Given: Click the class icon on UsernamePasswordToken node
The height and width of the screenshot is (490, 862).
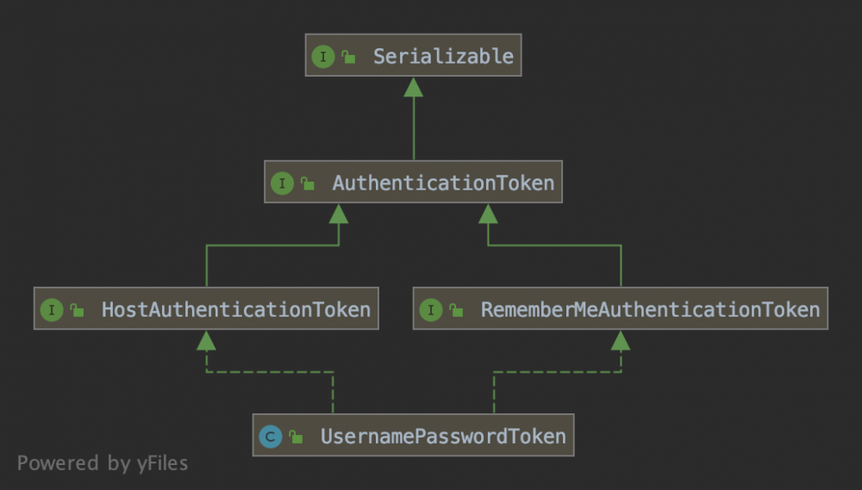Looking at the screenshot, I should tap(271, 437).
